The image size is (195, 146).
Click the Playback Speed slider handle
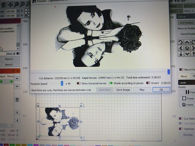click(62, 83)
